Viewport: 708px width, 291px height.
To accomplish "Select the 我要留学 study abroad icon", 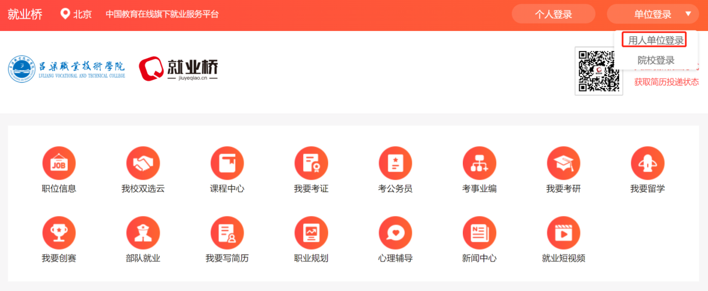I will tap(648, 163).
